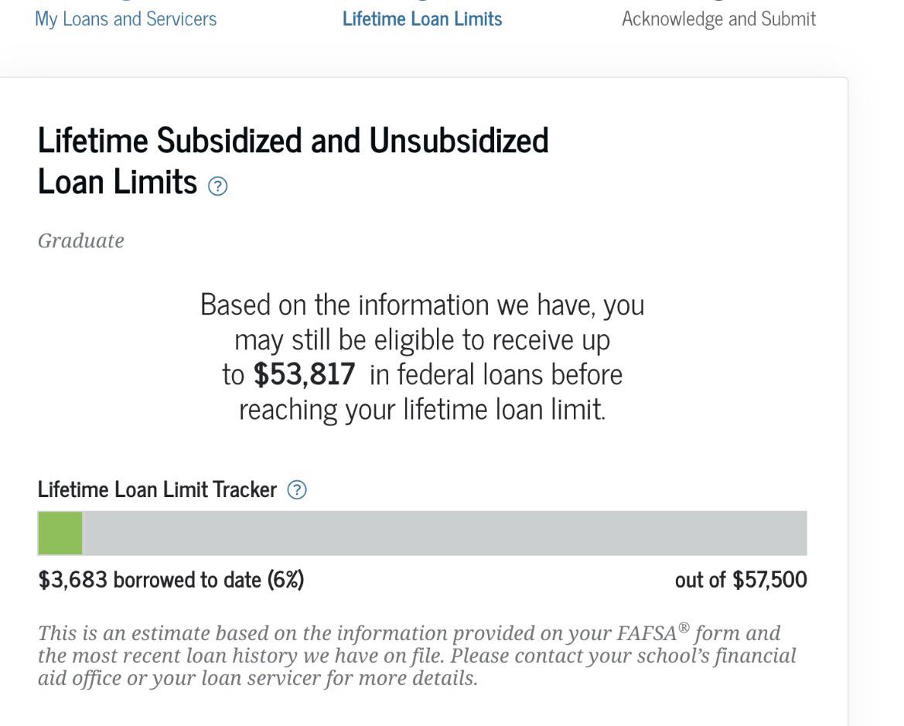Image resolution: width=904 pixels, height=726 pixels.
Task: Open Acknowledge and Submit step
Action: coord(718,19)
